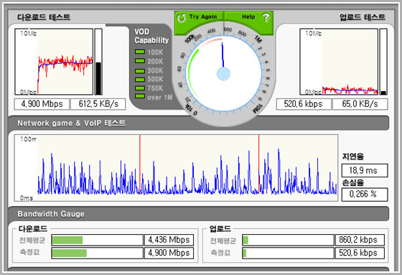This screenshot has height=275, width=402.
Task: Click the 18,9 ms latency value
Action: tap(365, 170)
